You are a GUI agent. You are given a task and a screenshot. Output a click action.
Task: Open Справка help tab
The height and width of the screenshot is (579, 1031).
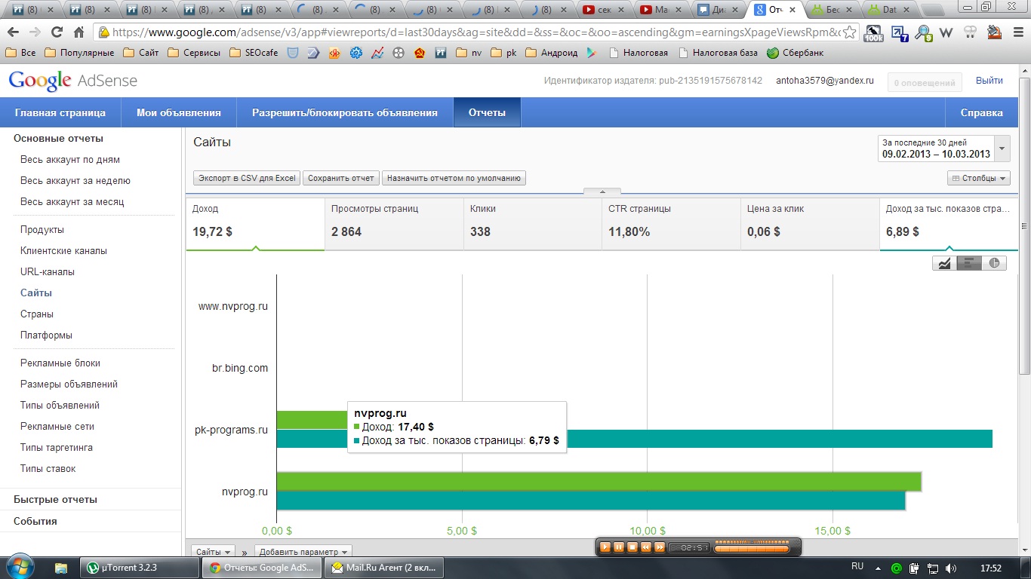click(981, 112)
